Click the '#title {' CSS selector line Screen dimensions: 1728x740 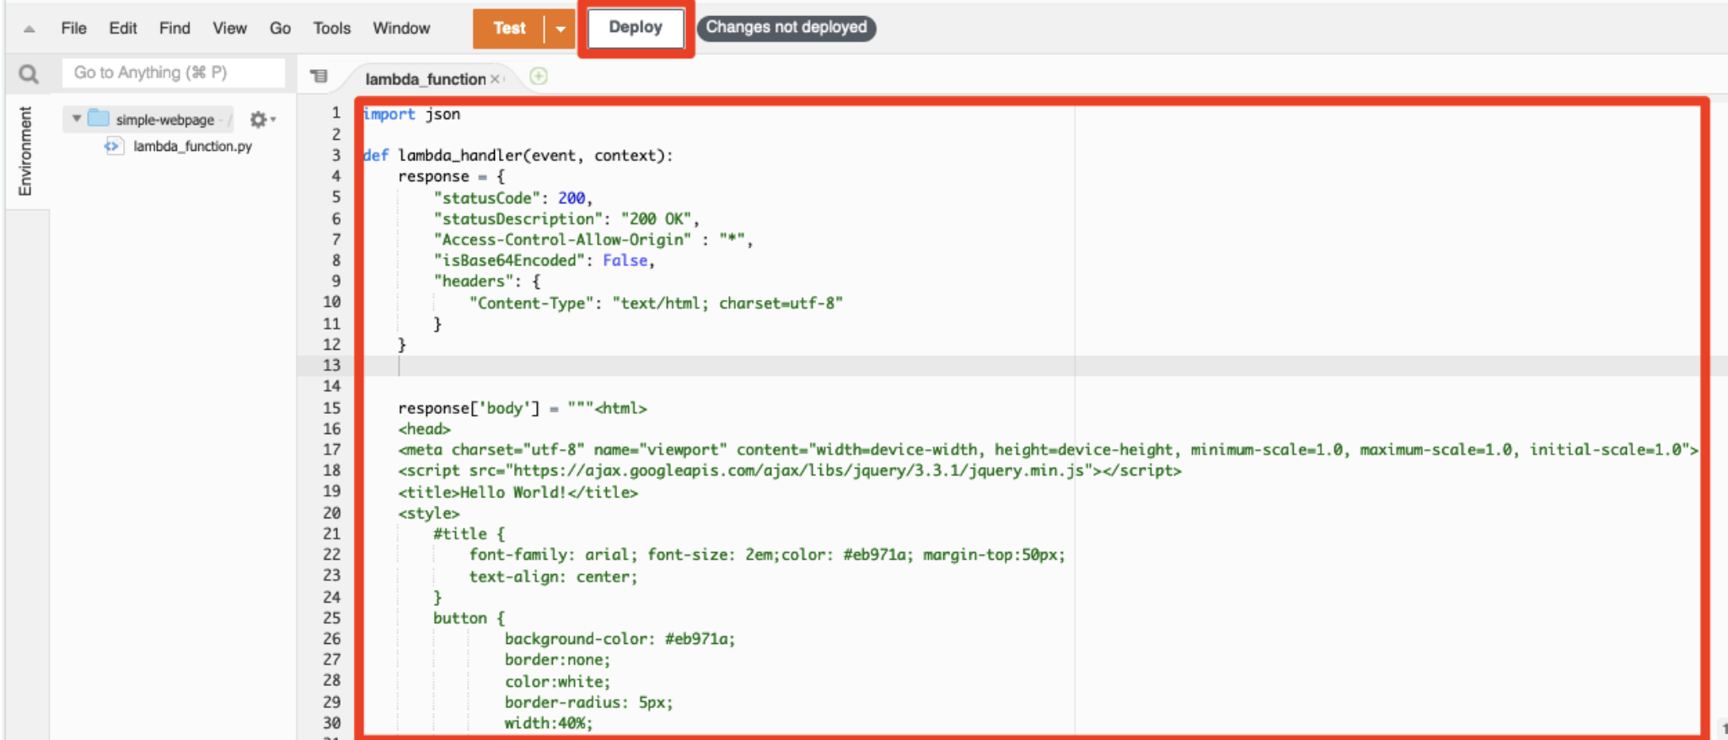coord(469,534)
